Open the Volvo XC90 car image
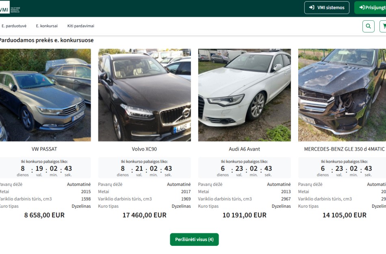The image size is (386, 254). coord(144,95)
